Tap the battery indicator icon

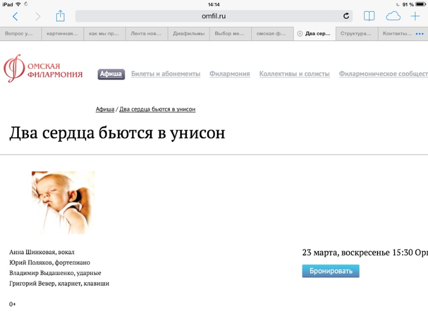421,4
